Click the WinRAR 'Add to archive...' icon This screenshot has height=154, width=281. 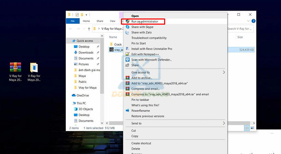127,78
